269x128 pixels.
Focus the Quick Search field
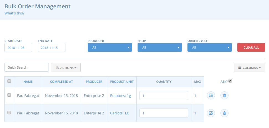tap(27, 67)
